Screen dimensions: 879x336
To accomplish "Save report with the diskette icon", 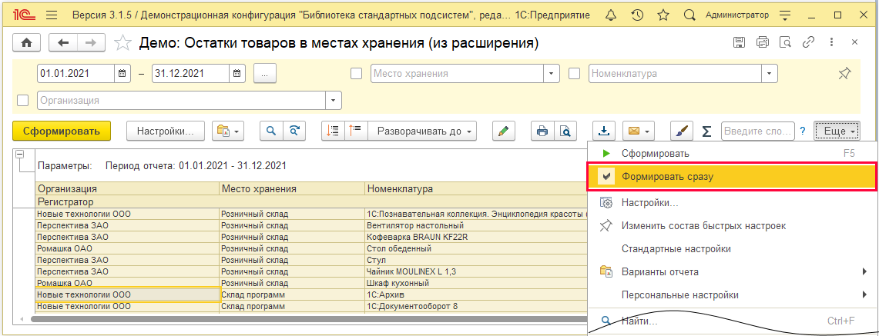I will click(740, 42).
